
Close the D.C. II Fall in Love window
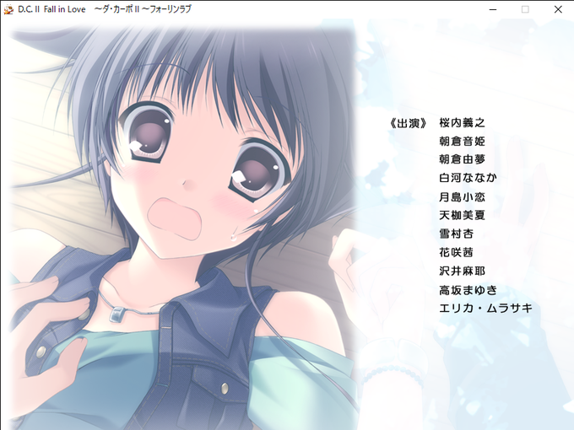557,9
